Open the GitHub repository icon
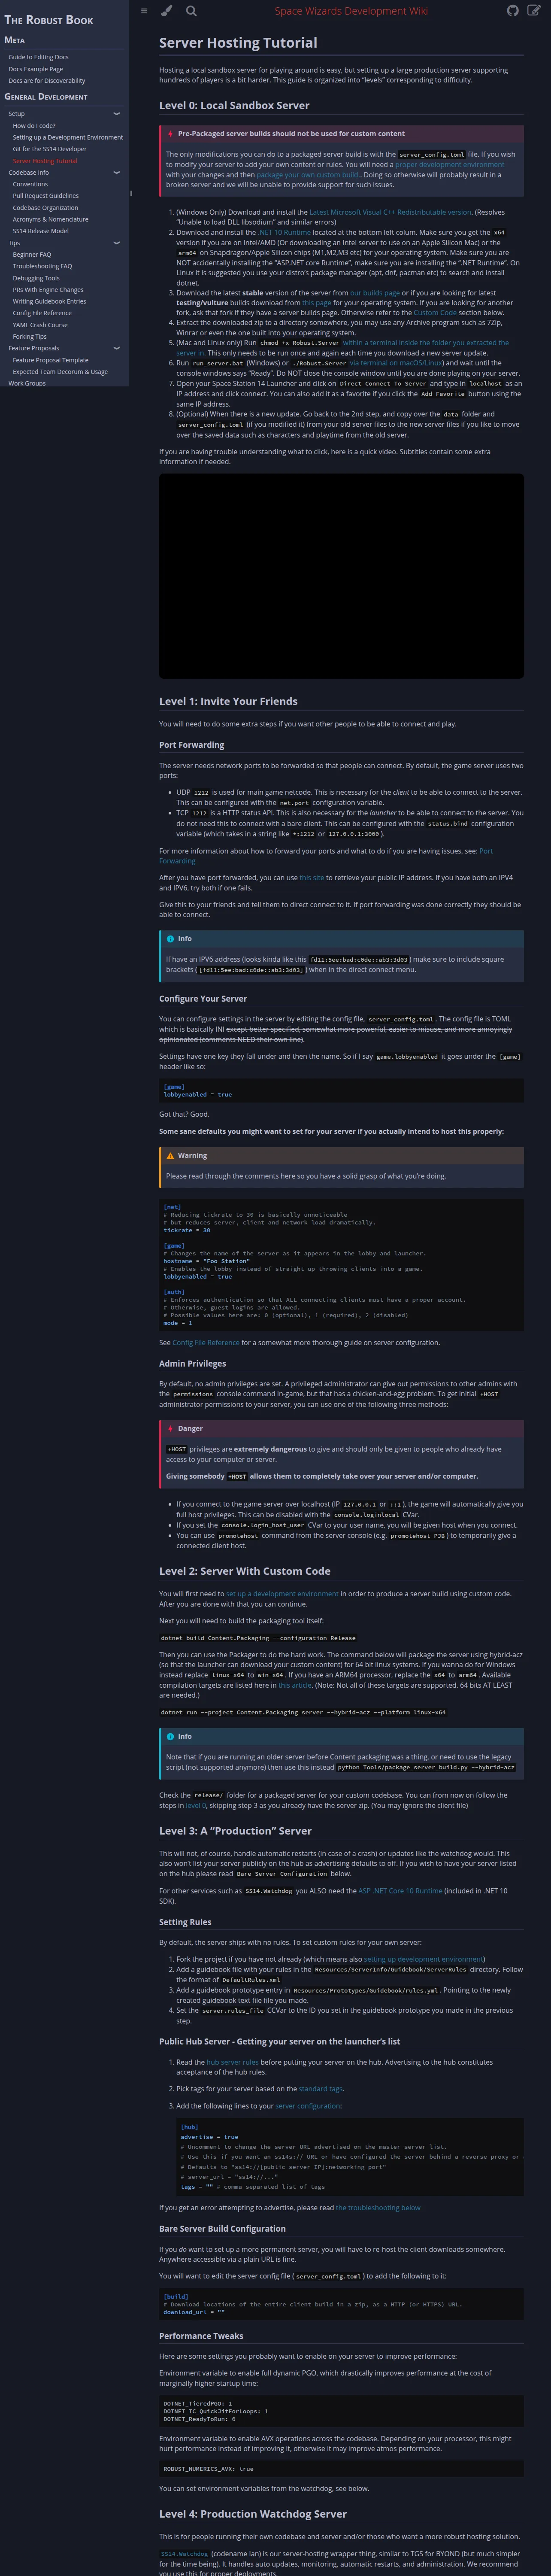The height and width of the screenshot is (2576, 551). [x=513, y=11]
